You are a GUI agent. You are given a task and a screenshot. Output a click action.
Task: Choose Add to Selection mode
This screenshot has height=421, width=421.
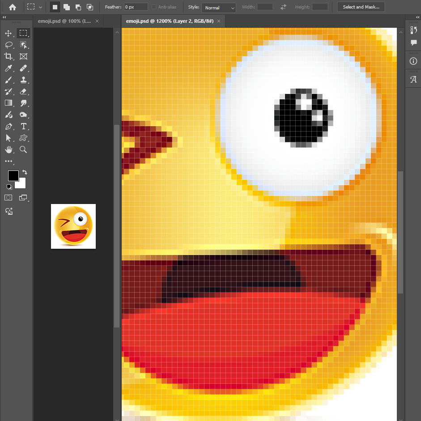[67, 7]
